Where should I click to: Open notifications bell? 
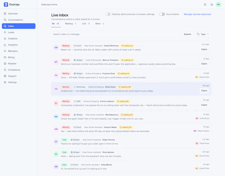pos(205,4)
